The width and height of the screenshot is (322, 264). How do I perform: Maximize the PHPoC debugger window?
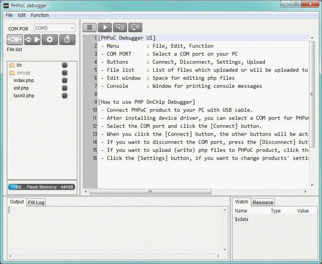coord(296,4)
